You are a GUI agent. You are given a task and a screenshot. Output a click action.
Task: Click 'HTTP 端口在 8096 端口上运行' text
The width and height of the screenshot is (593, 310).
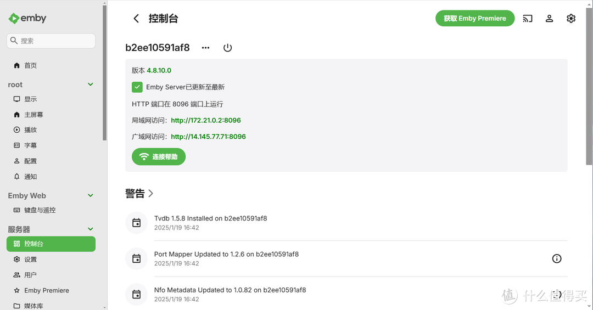(177, 104)
